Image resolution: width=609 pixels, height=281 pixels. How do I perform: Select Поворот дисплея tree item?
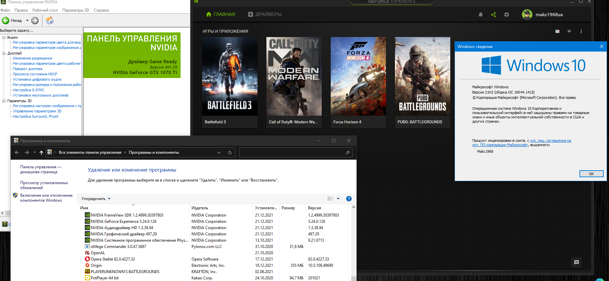[28, 69]
